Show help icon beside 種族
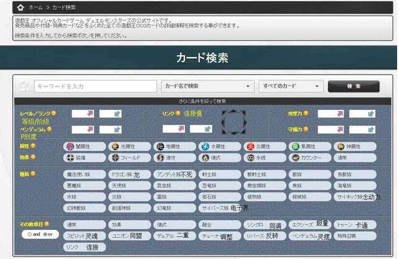 [33, 174]
